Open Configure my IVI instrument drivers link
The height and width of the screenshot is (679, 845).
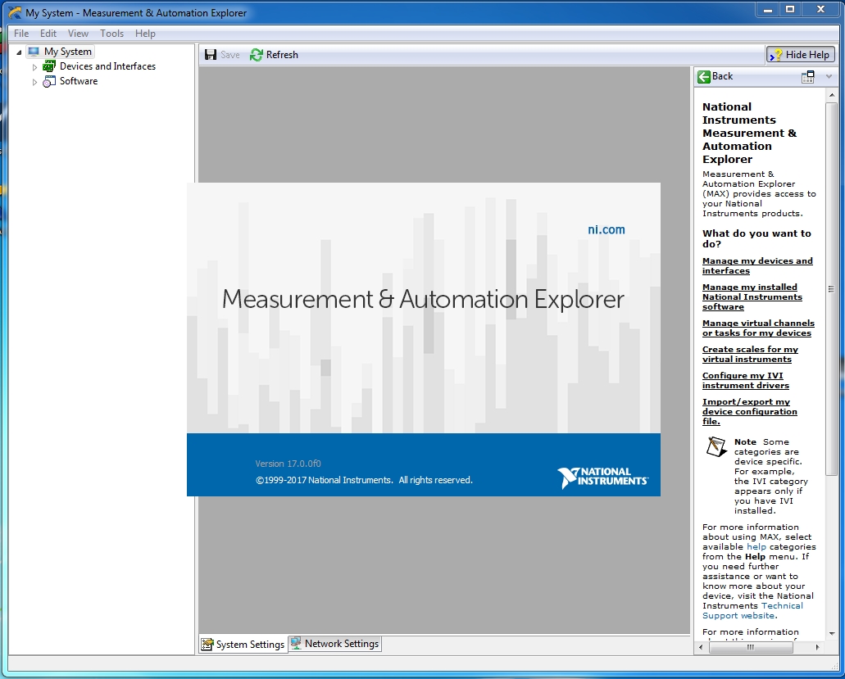(745, 381)
